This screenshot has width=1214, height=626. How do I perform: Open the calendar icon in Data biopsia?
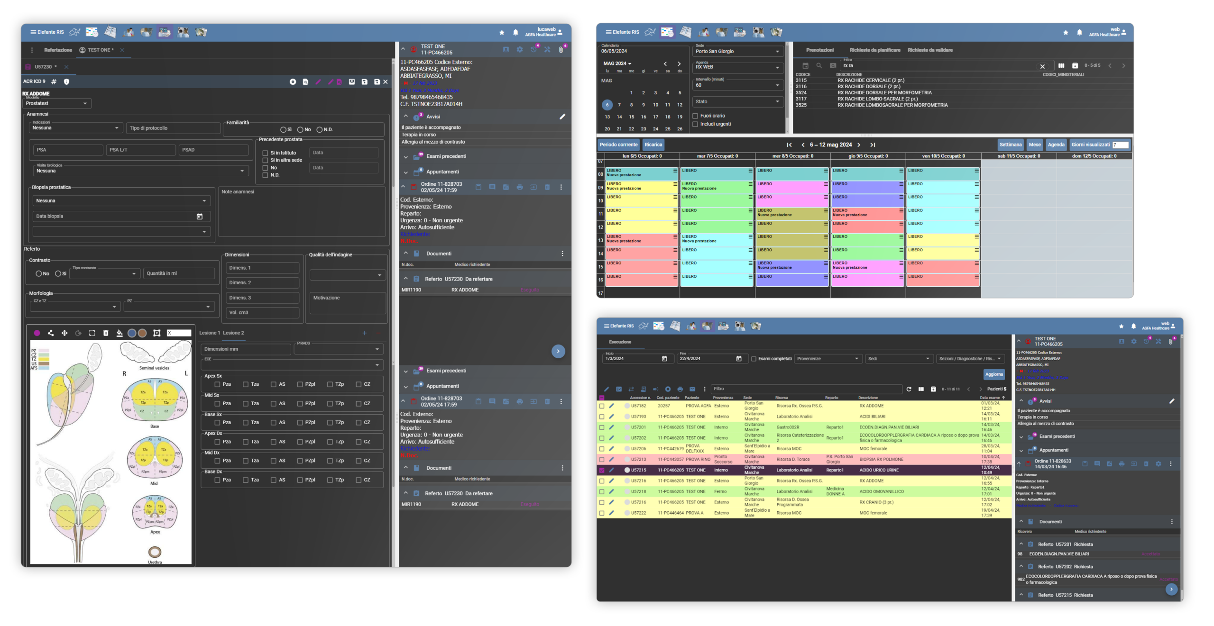point(200,217)
